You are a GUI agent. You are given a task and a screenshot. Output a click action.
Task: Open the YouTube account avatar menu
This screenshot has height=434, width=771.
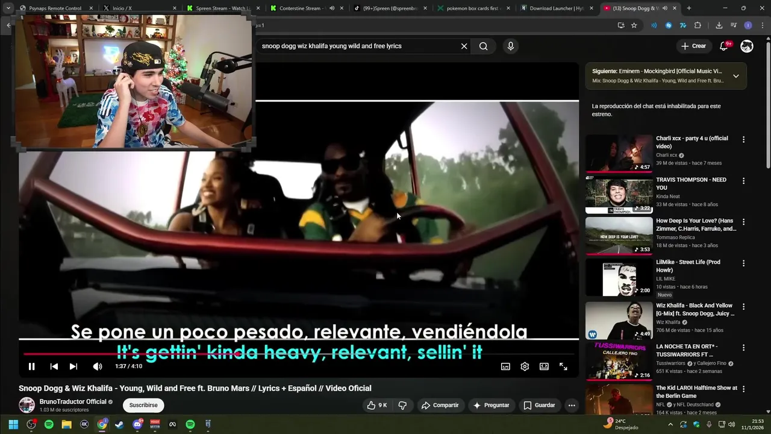[747, 46]
